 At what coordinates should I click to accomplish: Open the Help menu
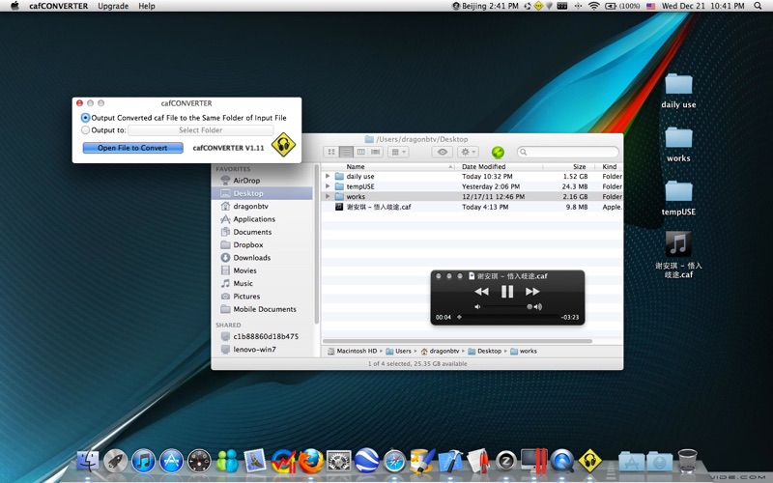point(147,6)
